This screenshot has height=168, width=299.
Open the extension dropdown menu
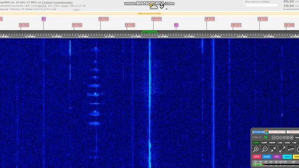click(293, 132)
